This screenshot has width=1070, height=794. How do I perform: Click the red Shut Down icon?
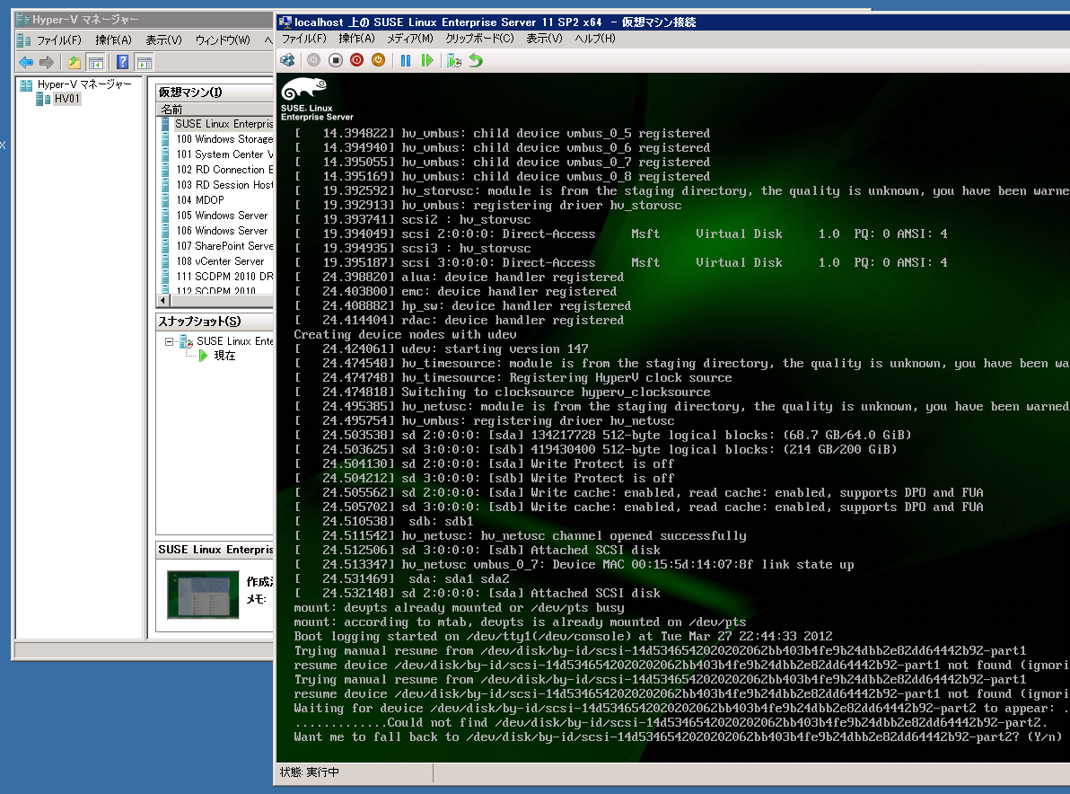click(x=356, y=60)
